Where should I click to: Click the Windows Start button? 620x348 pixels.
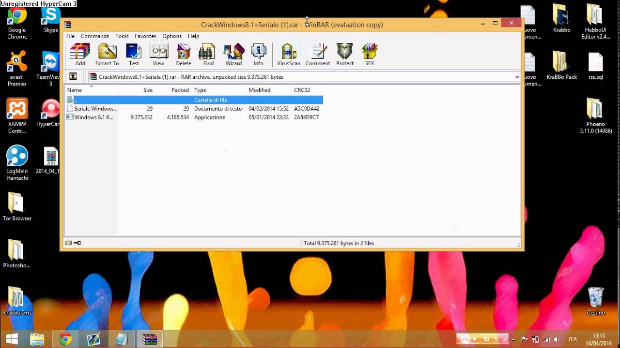click(x=12, y=339)
